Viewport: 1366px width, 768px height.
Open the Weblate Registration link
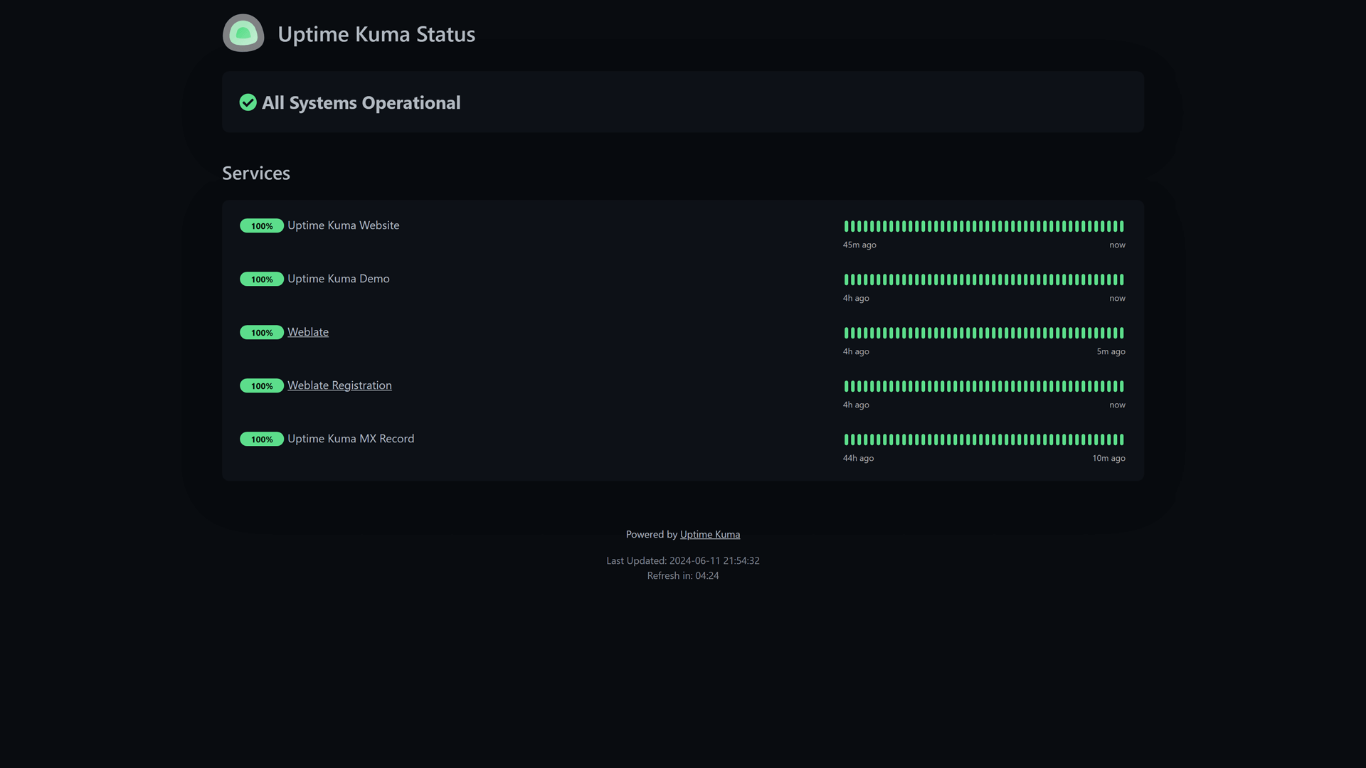click(339, 385)
